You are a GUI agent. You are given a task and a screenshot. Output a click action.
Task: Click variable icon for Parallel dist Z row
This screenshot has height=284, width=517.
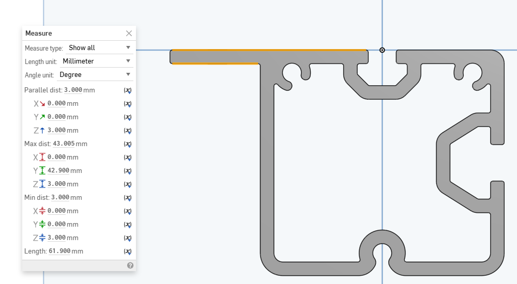click(x=128, y=130)
